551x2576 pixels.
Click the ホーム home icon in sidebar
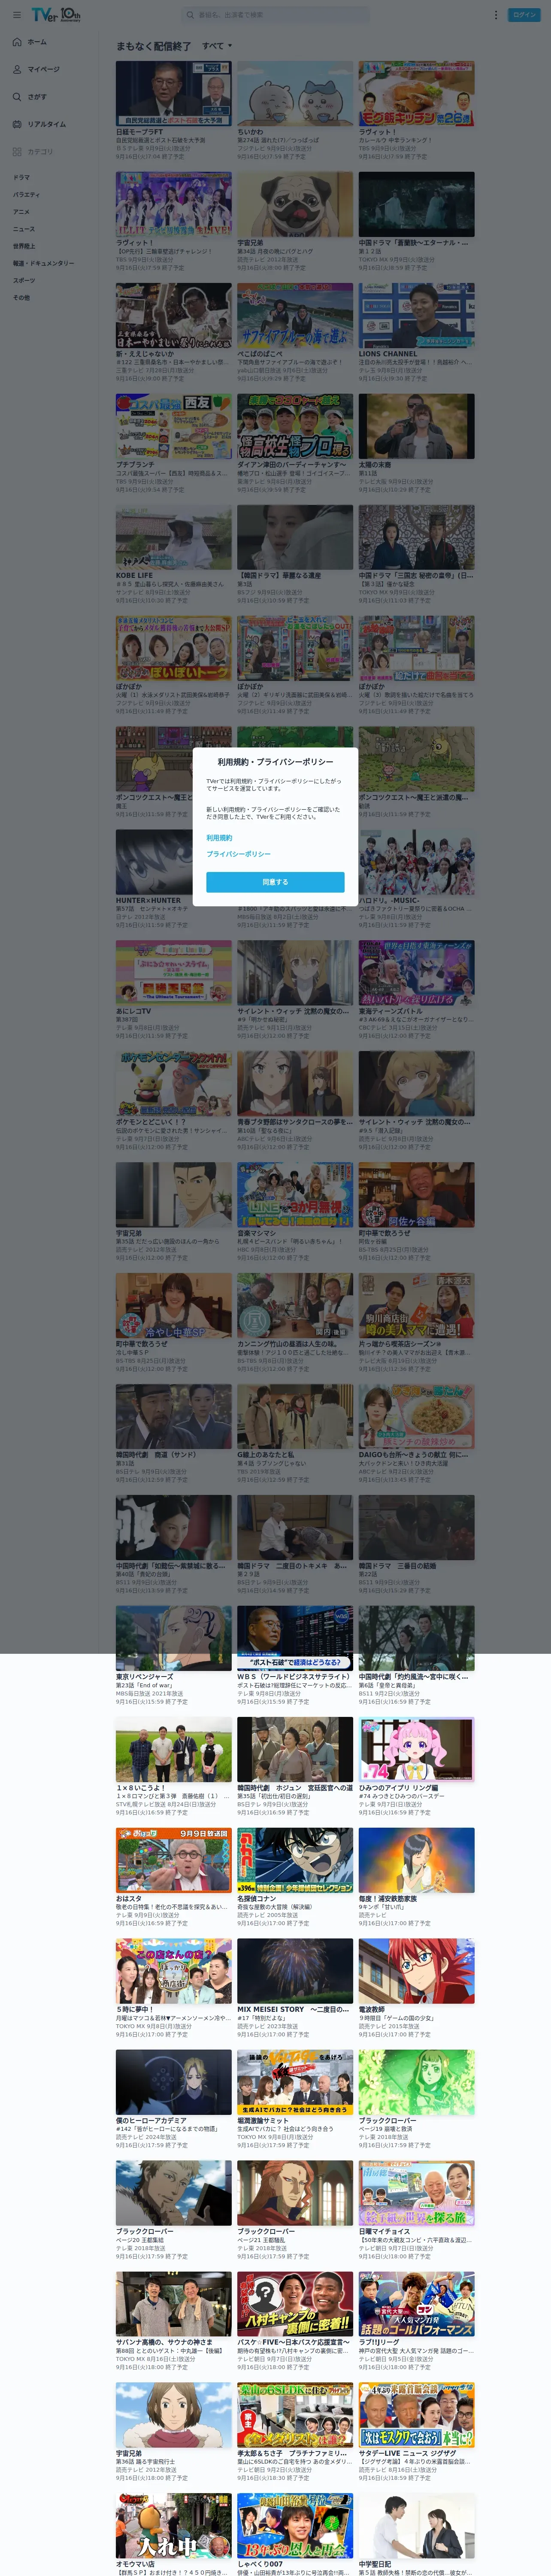[x=17, y=42]
